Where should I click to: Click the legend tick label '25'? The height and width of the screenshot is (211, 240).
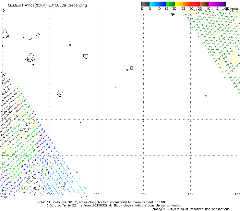pos(183,9)
